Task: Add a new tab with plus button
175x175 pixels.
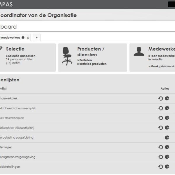Action: [x=36, y=37]
